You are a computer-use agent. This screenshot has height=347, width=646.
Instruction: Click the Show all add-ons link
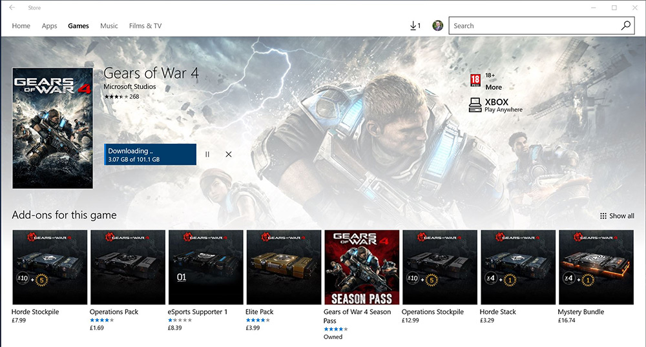[617, 216]
